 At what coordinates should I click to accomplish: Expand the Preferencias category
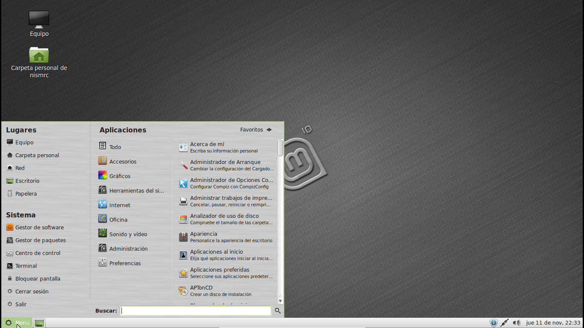125,263
